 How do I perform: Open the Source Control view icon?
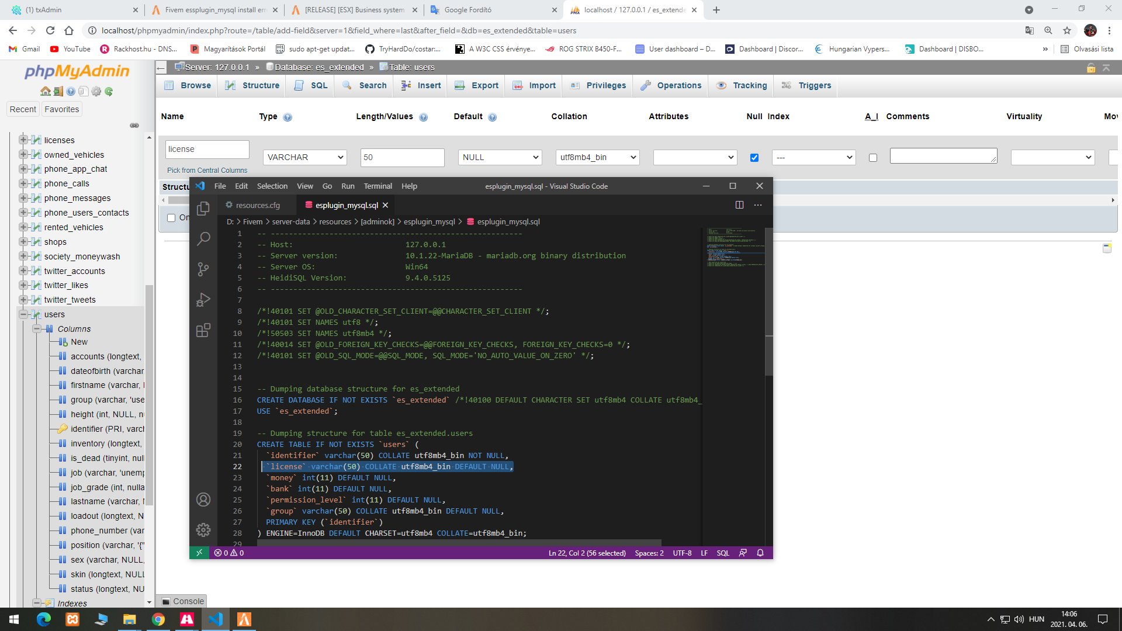tap(203, 269)
